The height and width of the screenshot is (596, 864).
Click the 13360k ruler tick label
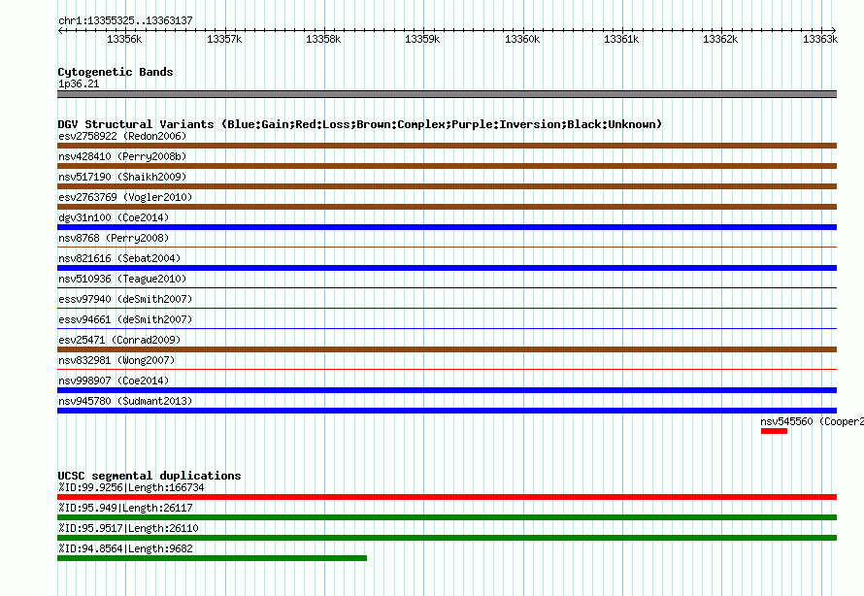point(522,39)
